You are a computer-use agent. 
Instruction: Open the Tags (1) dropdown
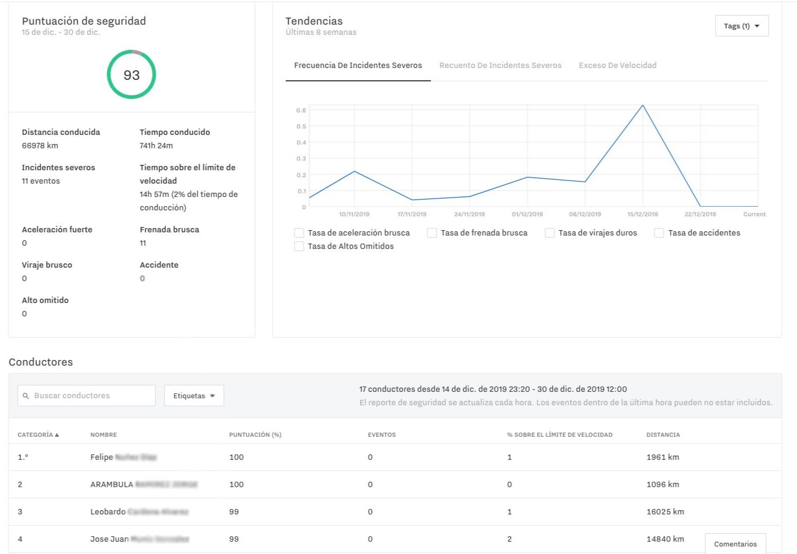(742, 26)
